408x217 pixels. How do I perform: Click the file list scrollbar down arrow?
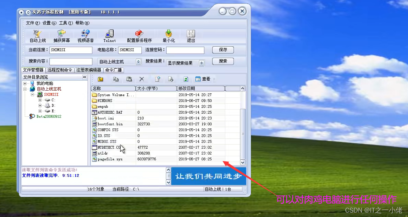[x=242, y=162]
